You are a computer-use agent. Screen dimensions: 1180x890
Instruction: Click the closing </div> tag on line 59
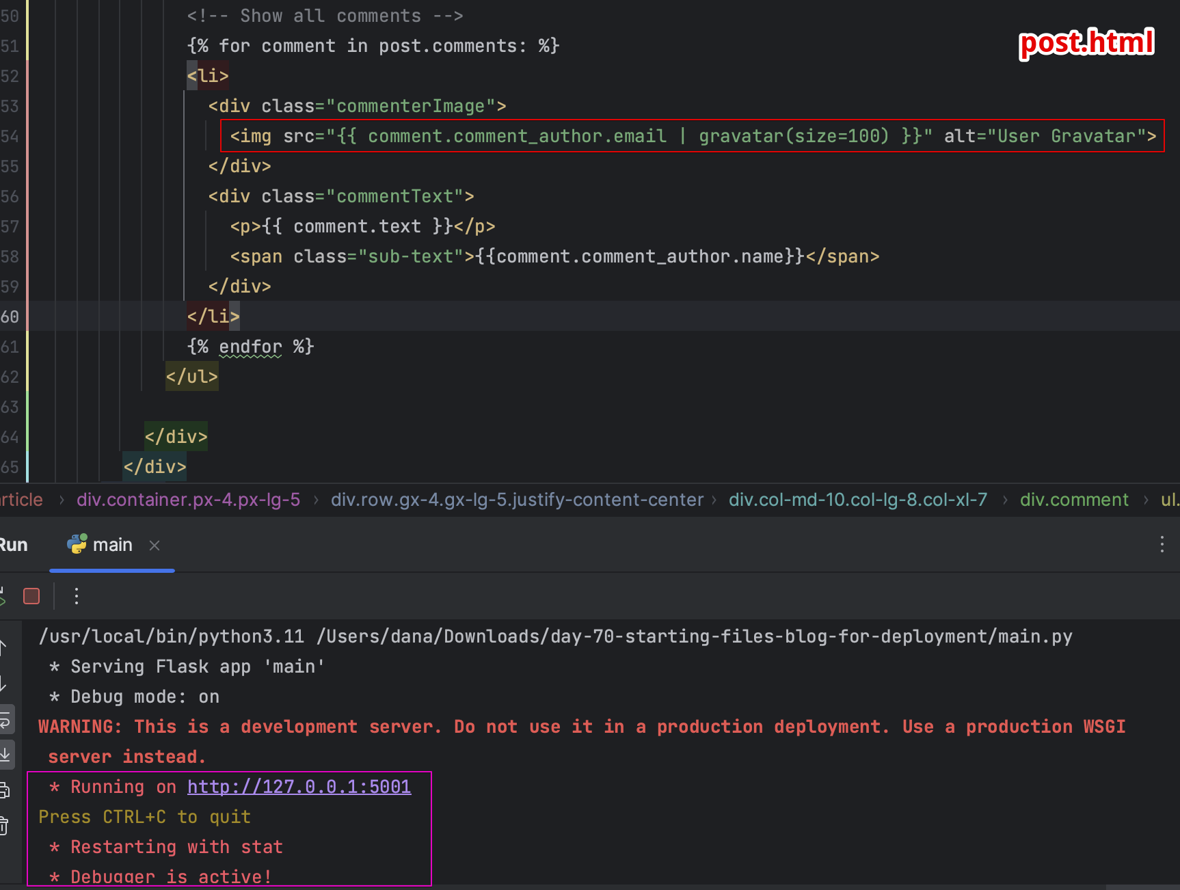pyautogui.click(x=240, y=286)
